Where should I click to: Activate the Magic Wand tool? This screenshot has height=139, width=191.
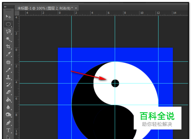click(8, 39)
